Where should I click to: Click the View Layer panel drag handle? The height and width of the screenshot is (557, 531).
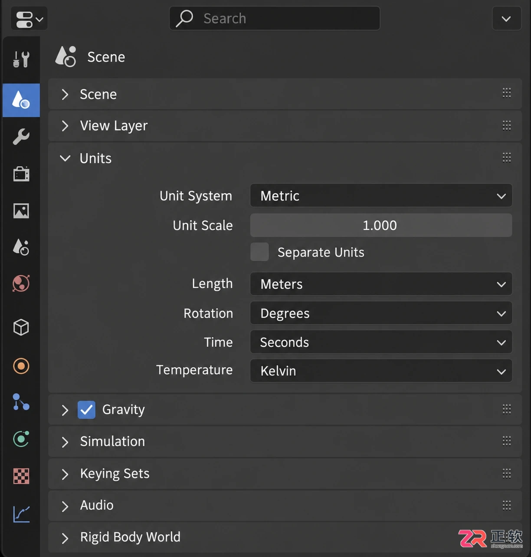click(x=507, y=125)
